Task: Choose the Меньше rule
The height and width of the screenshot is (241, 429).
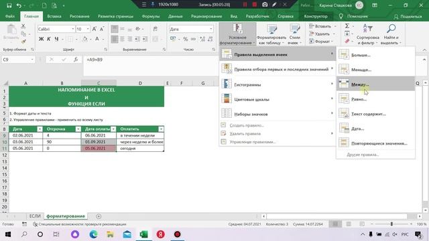Action: pos(375,70)
